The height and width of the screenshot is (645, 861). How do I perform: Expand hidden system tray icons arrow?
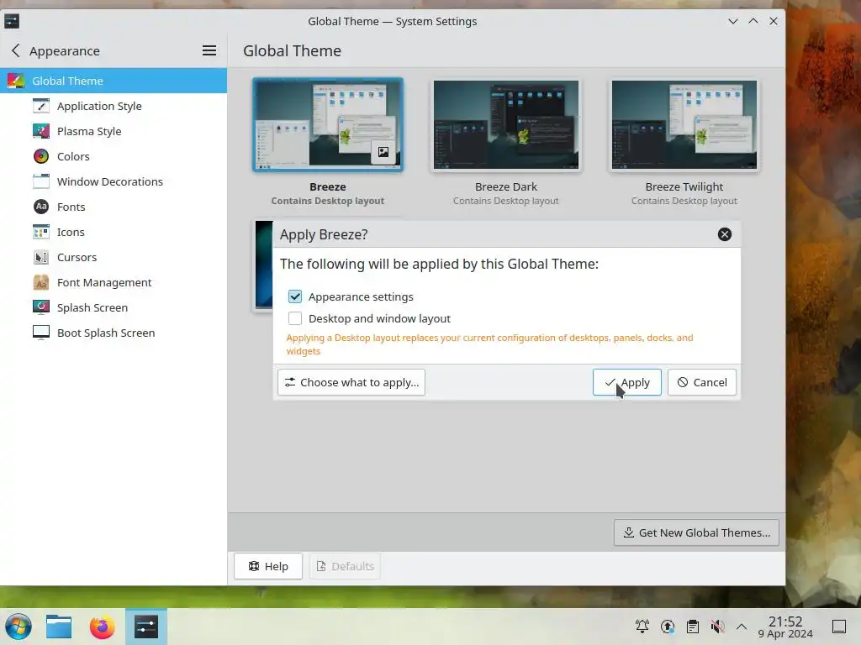point(742,627)
